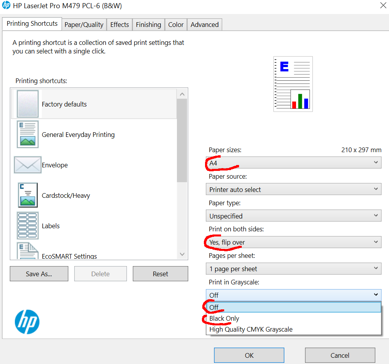Screen dimensions: 389x364
Task: Click the HP logo in the title bar
Action: coord(6,5)
